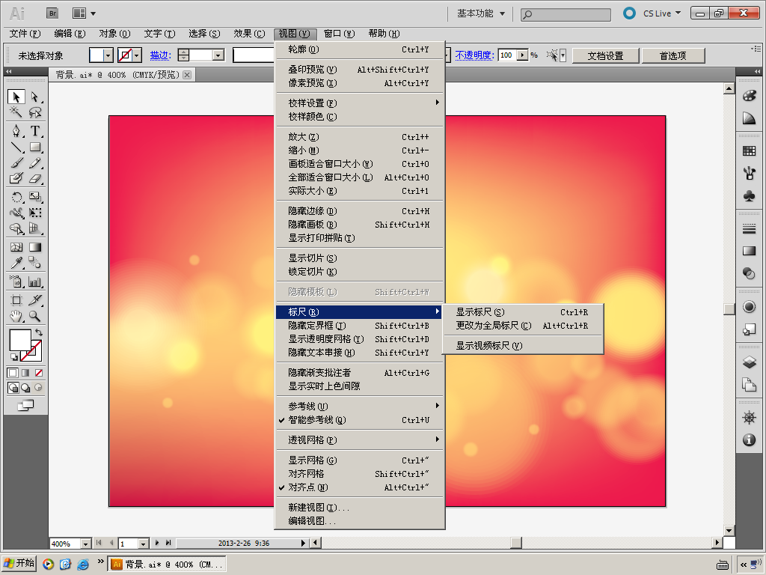Image resolution: width=766 pixels, height=575 pixels.
Task: Toggle 显示透明度网格 menu entry
Action: pyautogui.click(x=360, y=339)
